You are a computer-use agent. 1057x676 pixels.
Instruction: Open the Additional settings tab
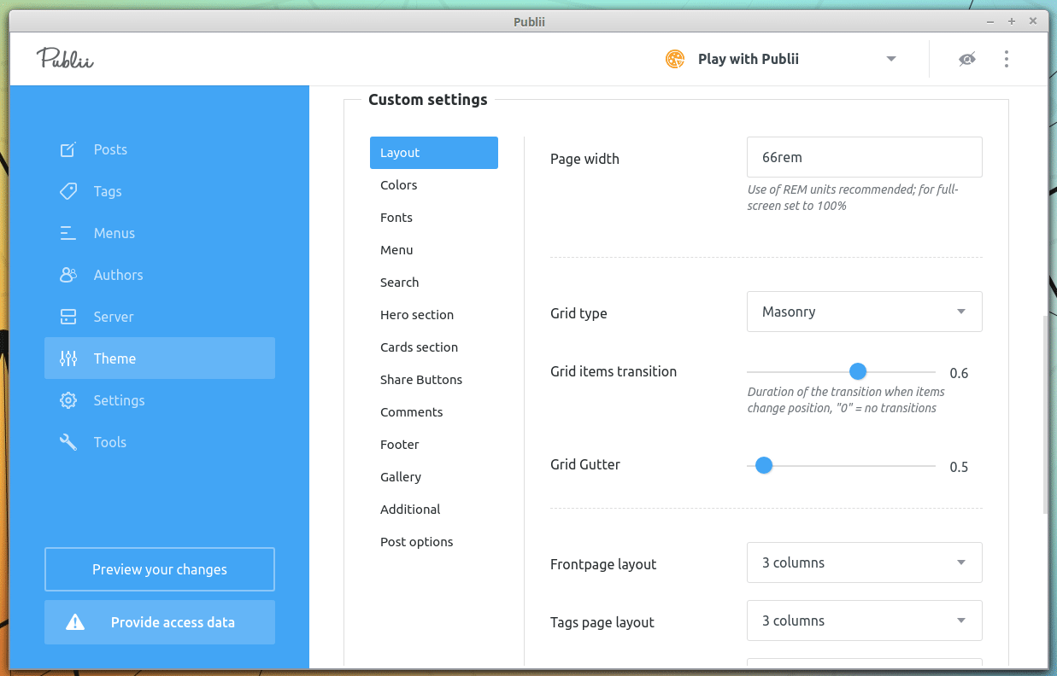coord(434,510)
